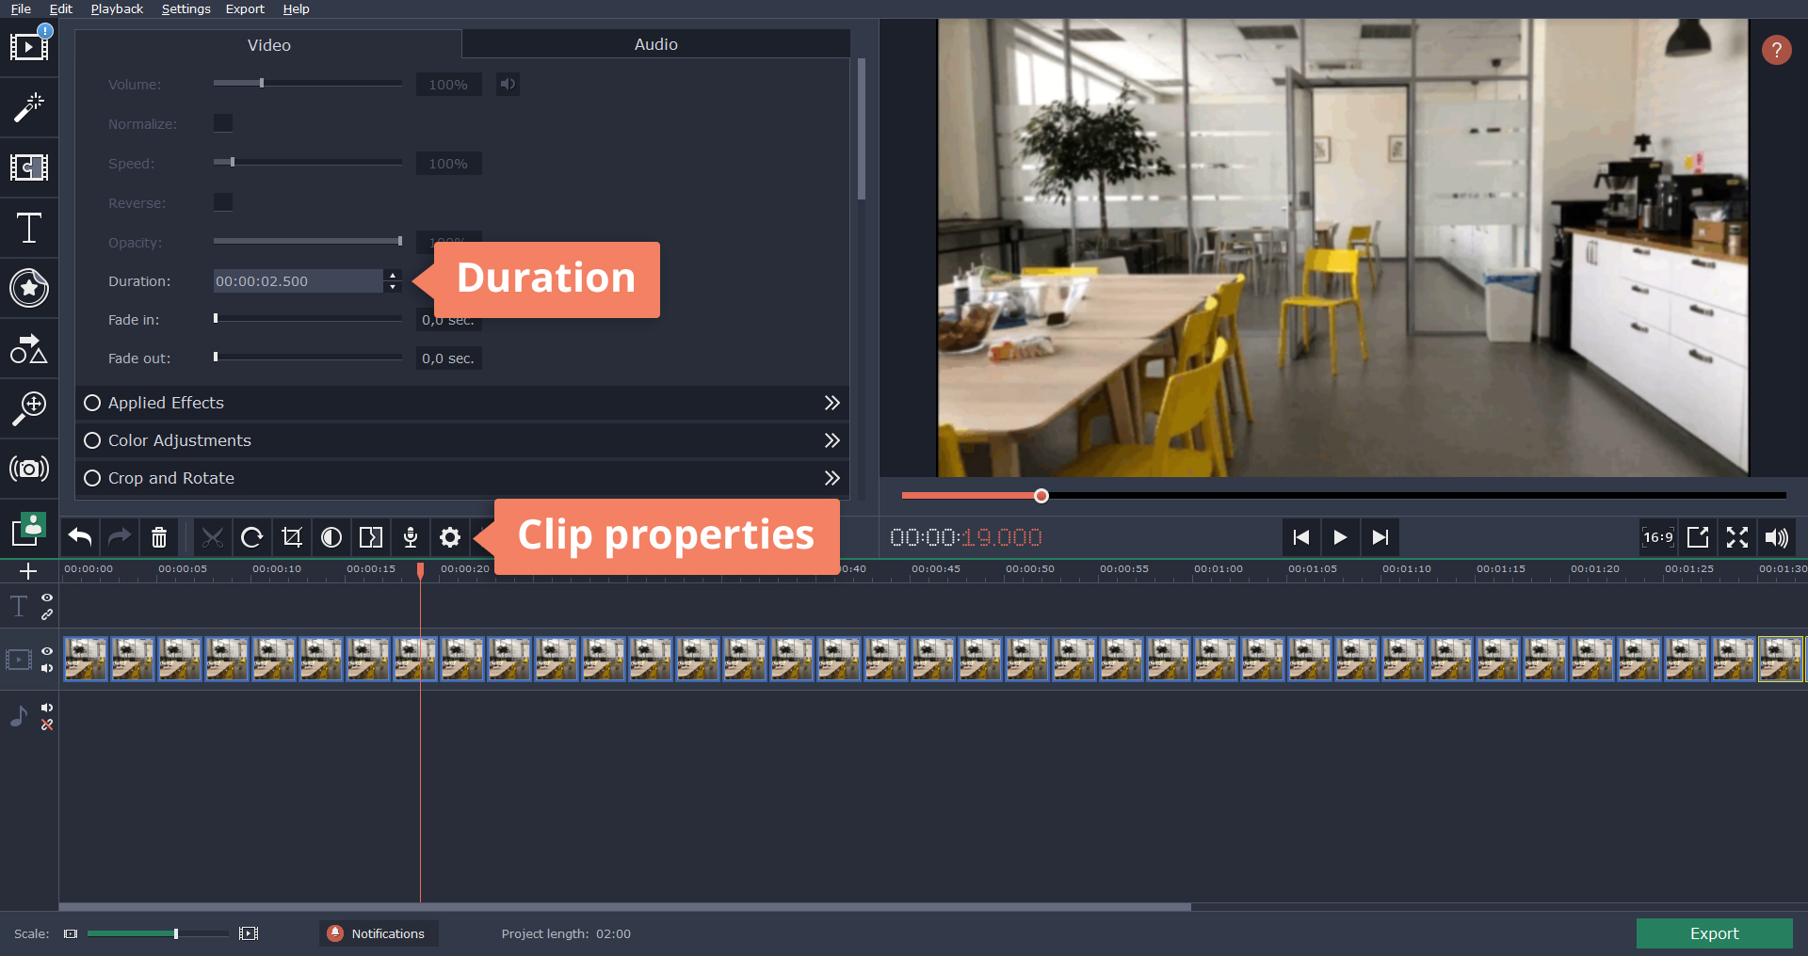
Task: Start audio recording with the microphone icon
Action: coord(410,537)
